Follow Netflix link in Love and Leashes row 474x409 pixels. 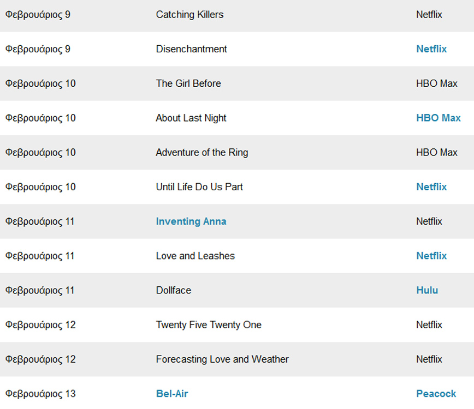pos(431,256)
